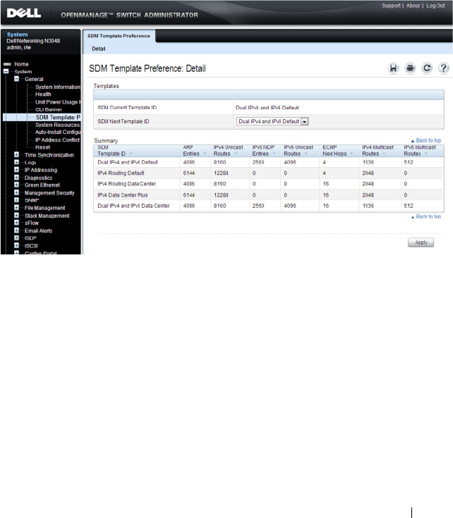The image size is (453, 518).
Task: Expand the ISDP tree node
Action: pos(16,238)
